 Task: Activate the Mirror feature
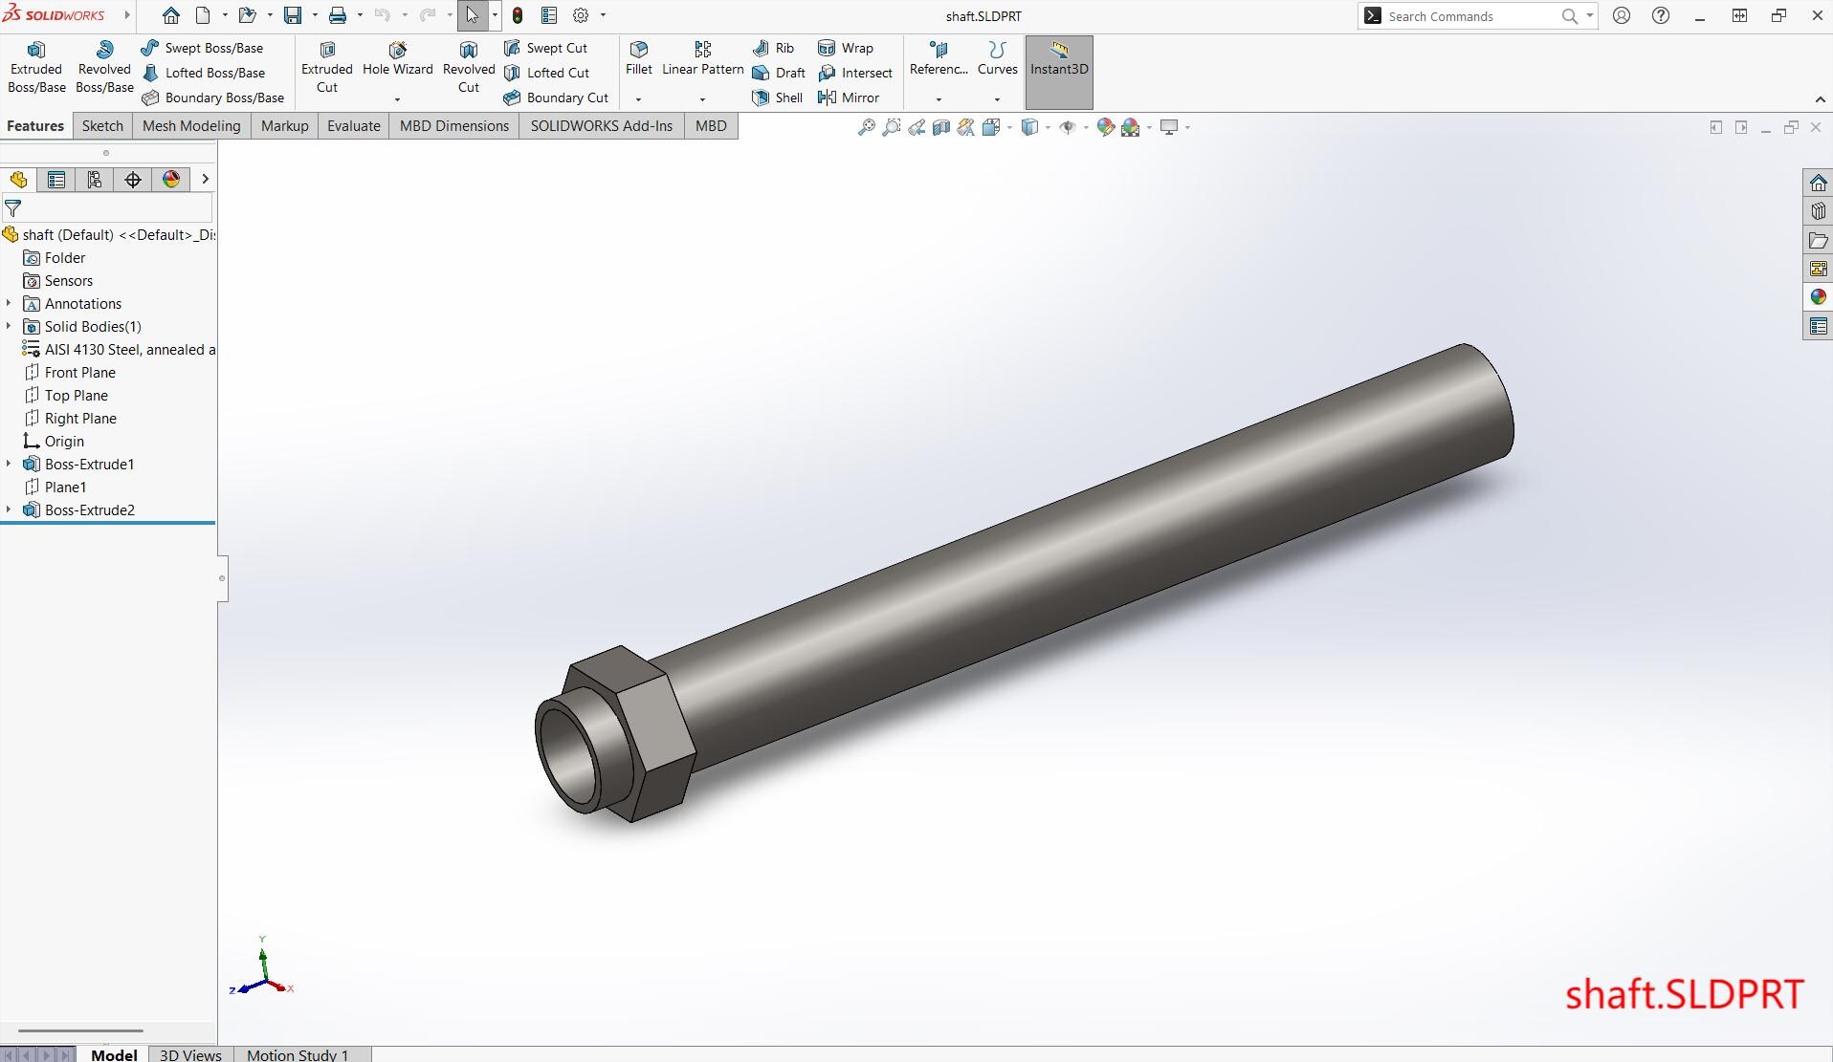(850, 97)
